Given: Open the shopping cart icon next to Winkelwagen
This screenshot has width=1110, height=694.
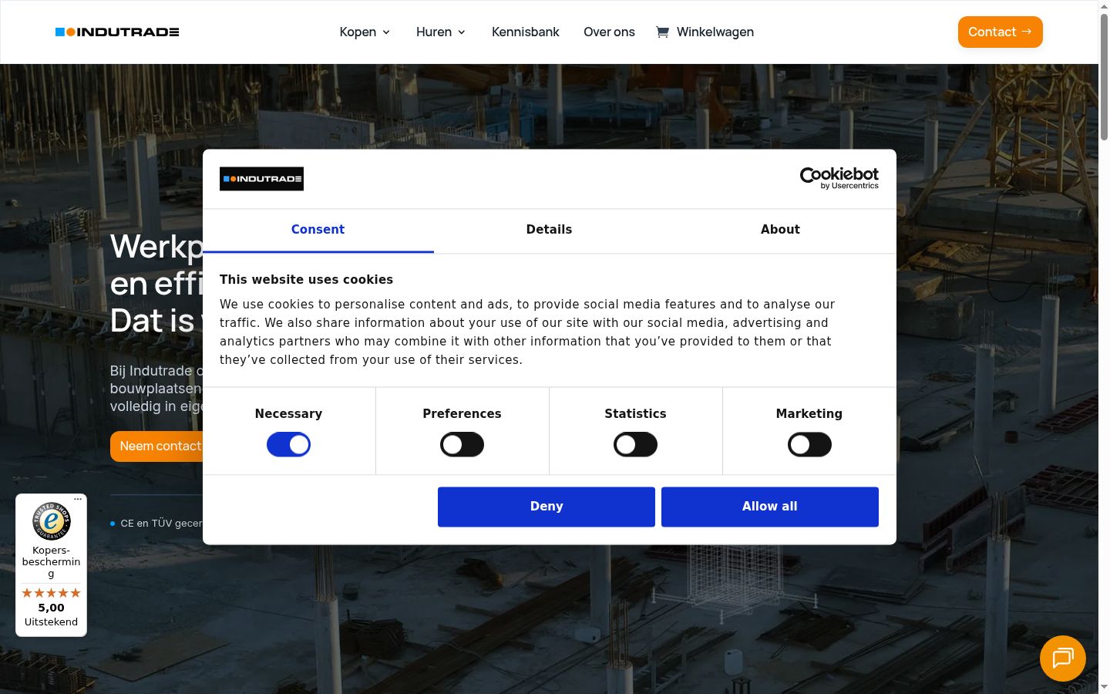Looking at the screenshot, I should tap(662, 32).
